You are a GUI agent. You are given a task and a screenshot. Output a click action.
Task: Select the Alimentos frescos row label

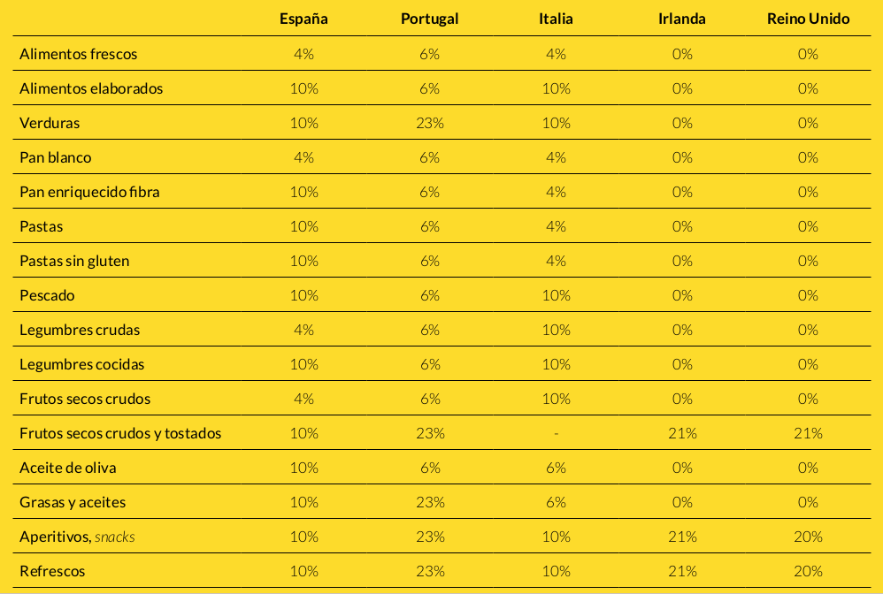(x=78, y=54)
